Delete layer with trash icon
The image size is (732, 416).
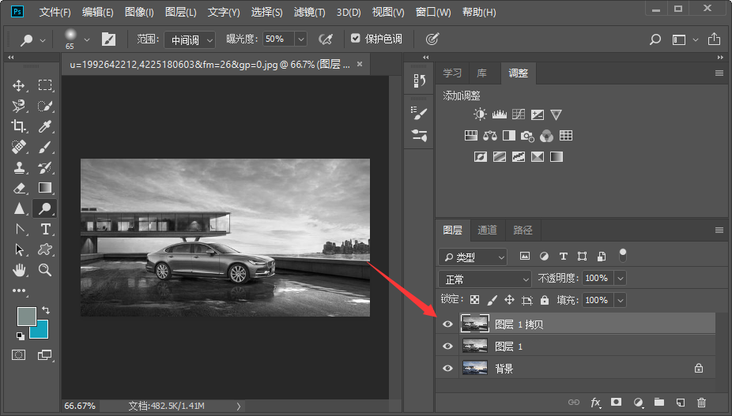tap(701, 402)
